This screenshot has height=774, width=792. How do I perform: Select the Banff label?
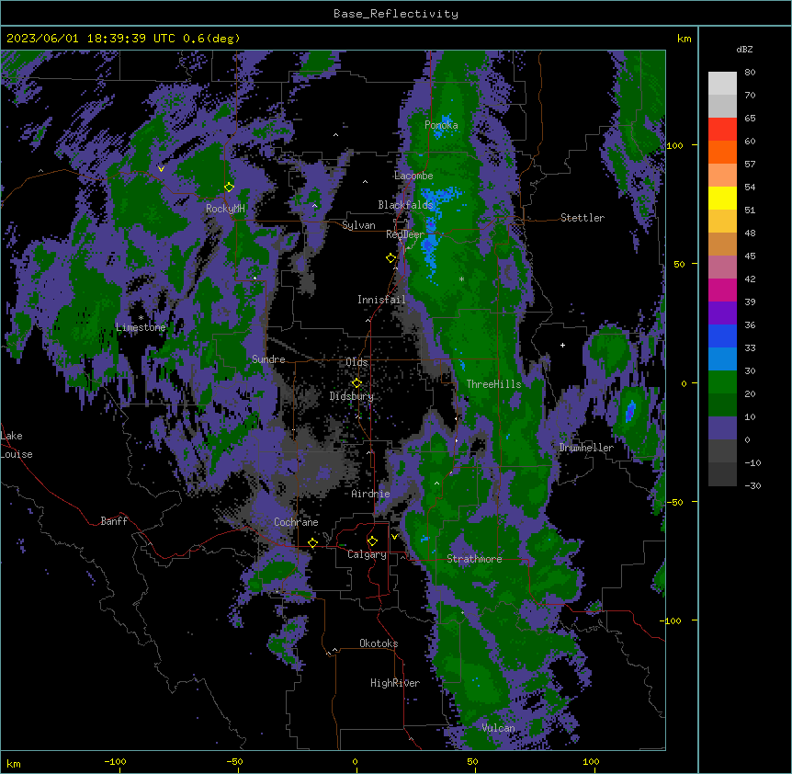tap(114, 521)
